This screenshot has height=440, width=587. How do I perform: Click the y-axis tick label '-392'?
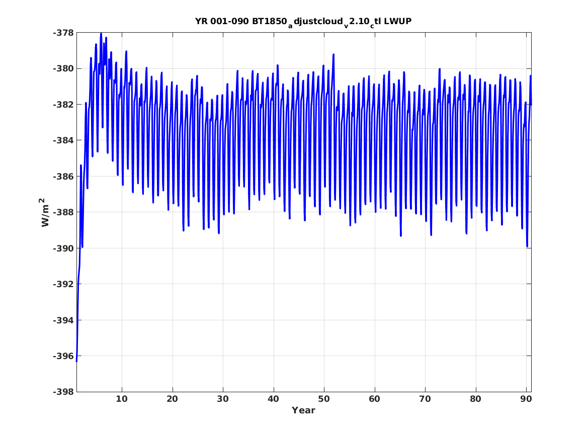coord(63,284)
